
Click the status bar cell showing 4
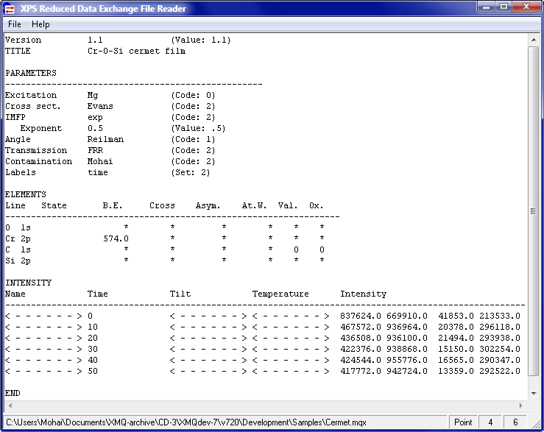click(x=490, y=422)
